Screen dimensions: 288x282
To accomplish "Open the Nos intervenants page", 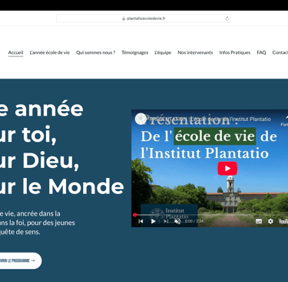I will click(x=195, y=52).
